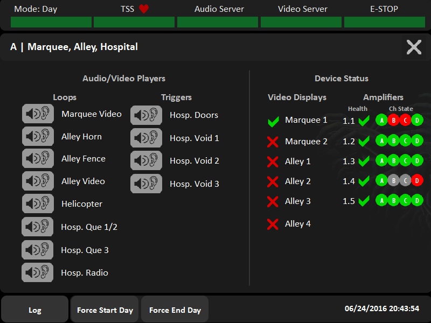Select the Audio Server status bar

coord(219,22)
